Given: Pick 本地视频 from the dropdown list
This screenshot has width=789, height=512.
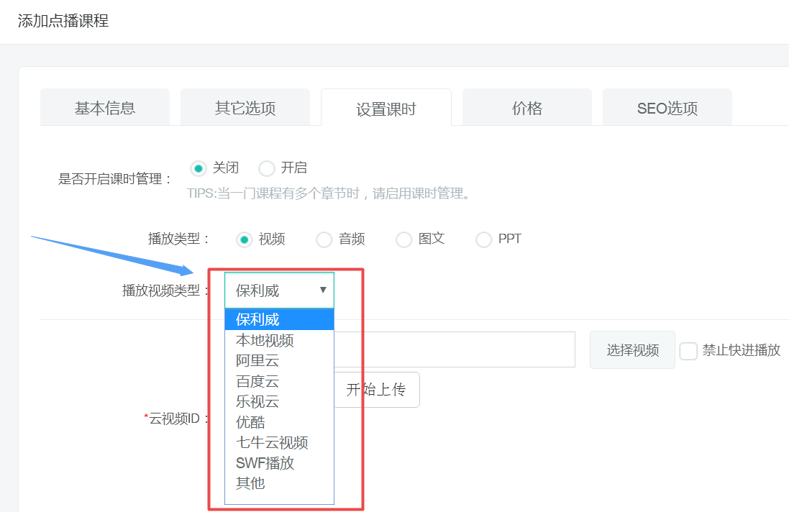Looking at the screenshot, I should click(x=265, y=340).
